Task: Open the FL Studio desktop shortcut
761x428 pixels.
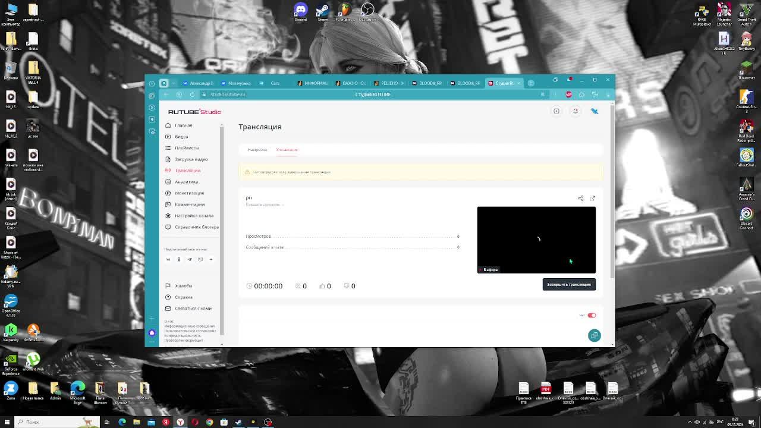Action: coord(345,12)
